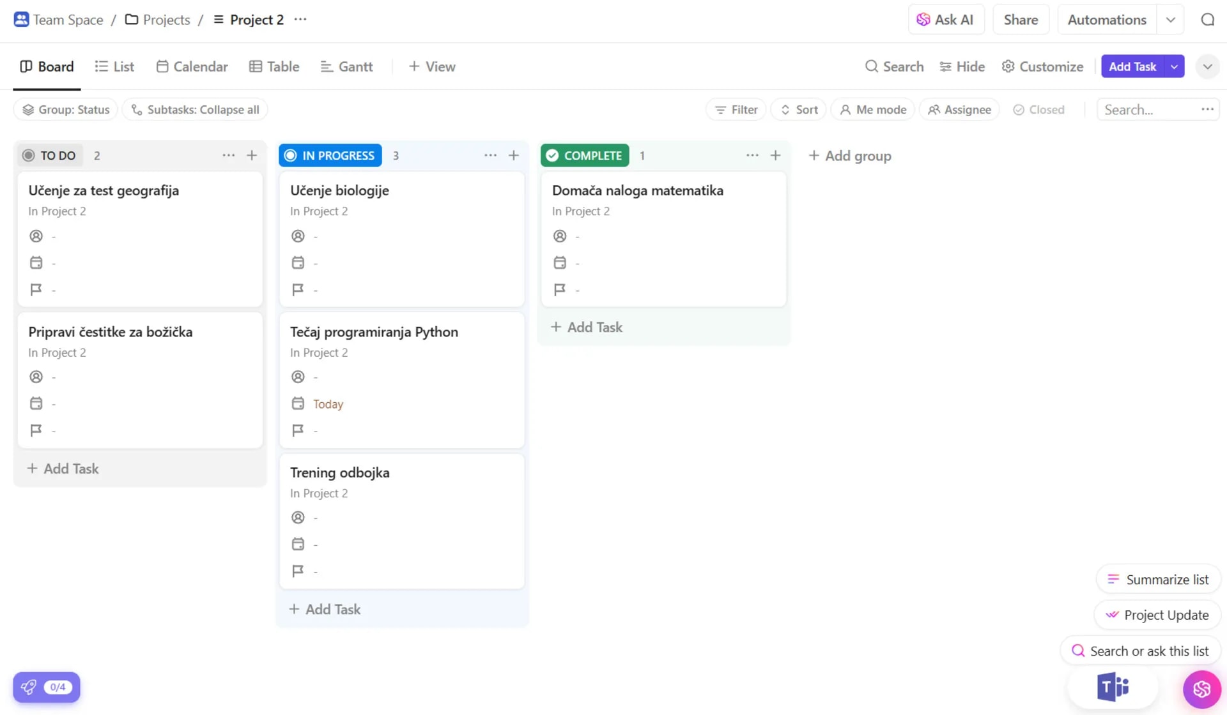The width and height of the screenshot is (1227, 715).
Task: Expand the Add Task dropdown arrow
Action: point(1174,66)
